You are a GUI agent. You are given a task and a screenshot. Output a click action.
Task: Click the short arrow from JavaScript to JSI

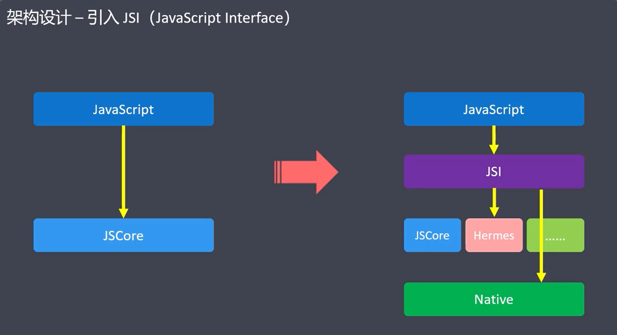pyautogui.click(x=494, y=140)
